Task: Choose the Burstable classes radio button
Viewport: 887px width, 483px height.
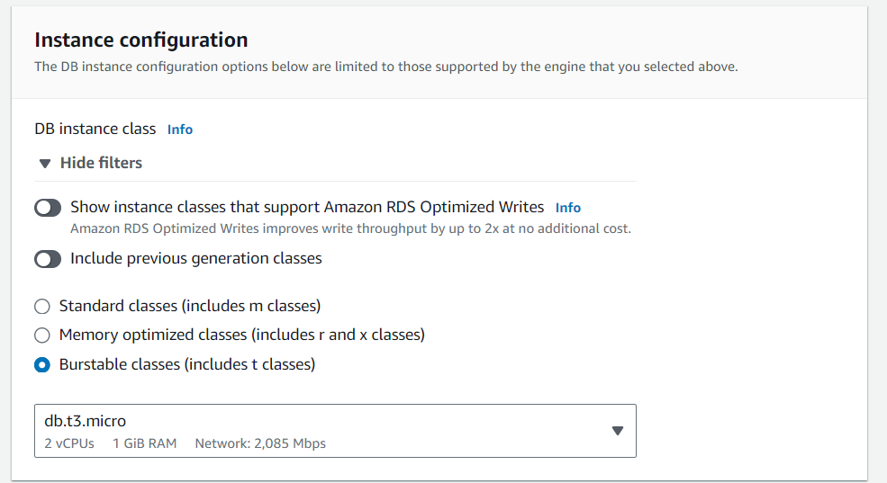Action: point(42,365)
